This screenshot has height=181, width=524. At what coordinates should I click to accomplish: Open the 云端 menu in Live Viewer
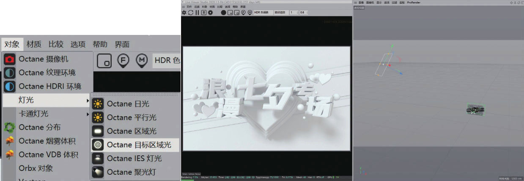coord(197,7)
